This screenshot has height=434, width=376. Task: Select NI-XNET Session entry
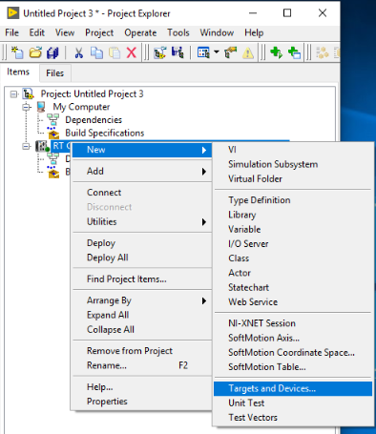(x=293, y=323)
